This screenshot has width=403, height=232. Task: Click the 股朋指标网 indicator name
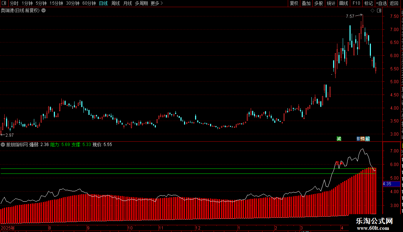coord(17,145)
